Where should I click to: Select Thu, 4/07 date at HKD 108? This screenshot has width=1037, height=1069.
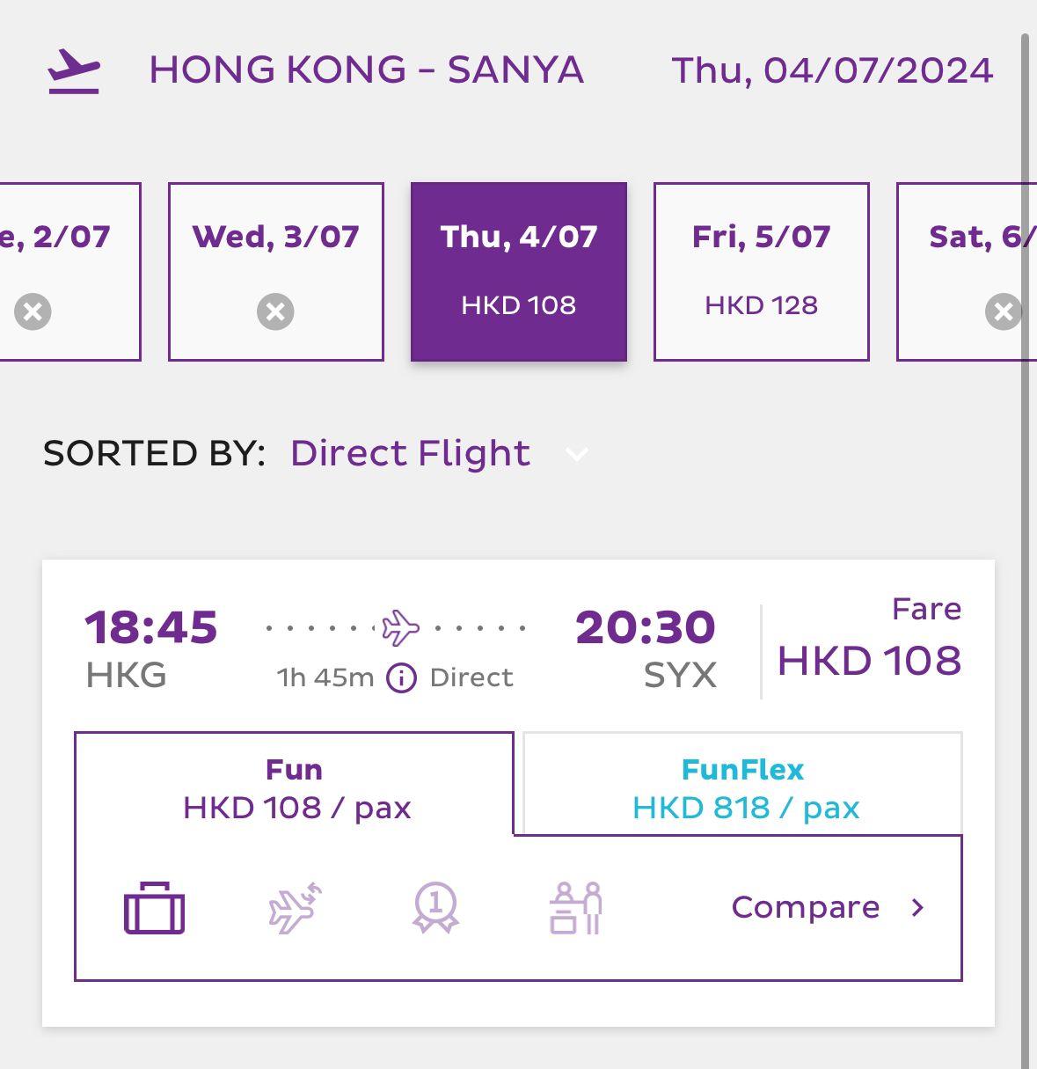pyautogui.click(x=519, y=271)
